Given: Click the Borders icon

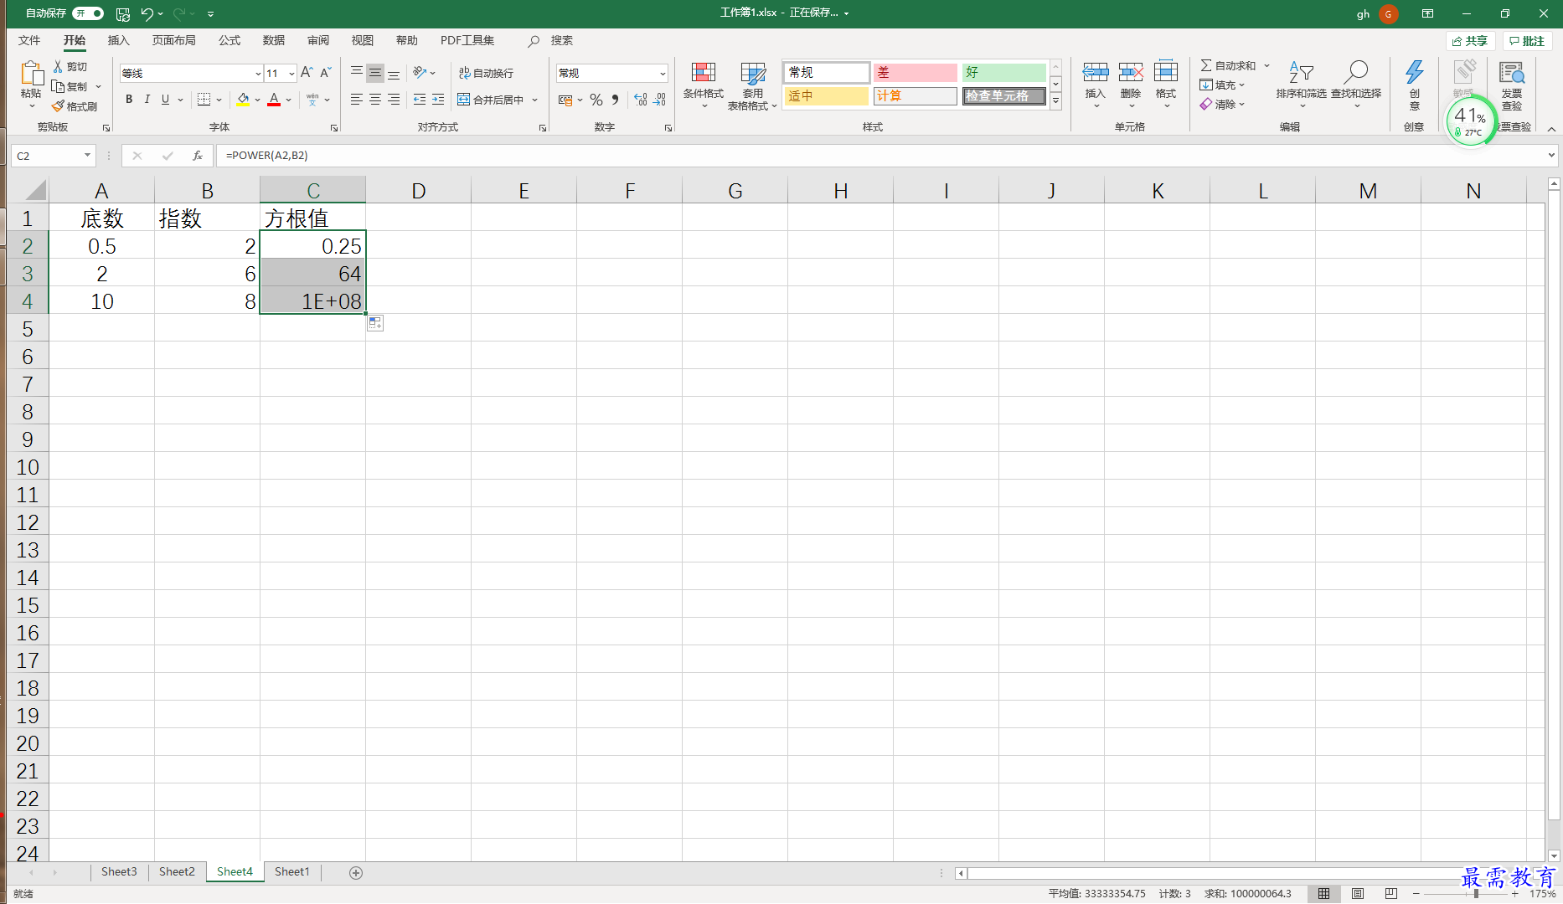Looking at the screenshot, I should pyautogui.click(x=204, y=100).
